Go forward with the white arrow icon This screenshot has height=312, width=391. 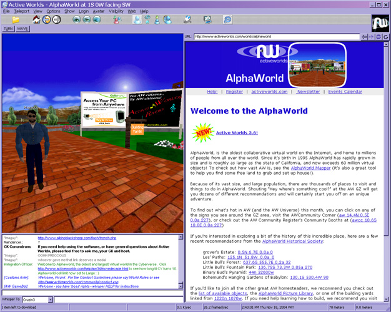pyautogui.click(x=57, y=20)
